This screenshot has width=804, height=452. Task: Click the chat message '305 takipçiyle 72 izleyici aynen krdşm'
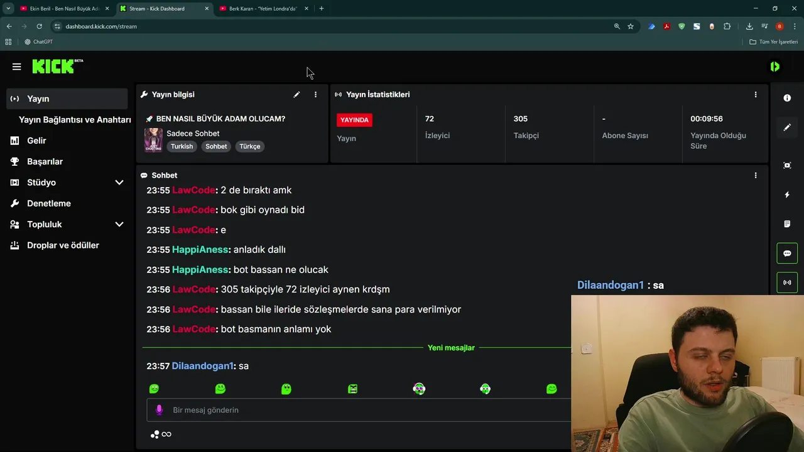click(305, 289)
